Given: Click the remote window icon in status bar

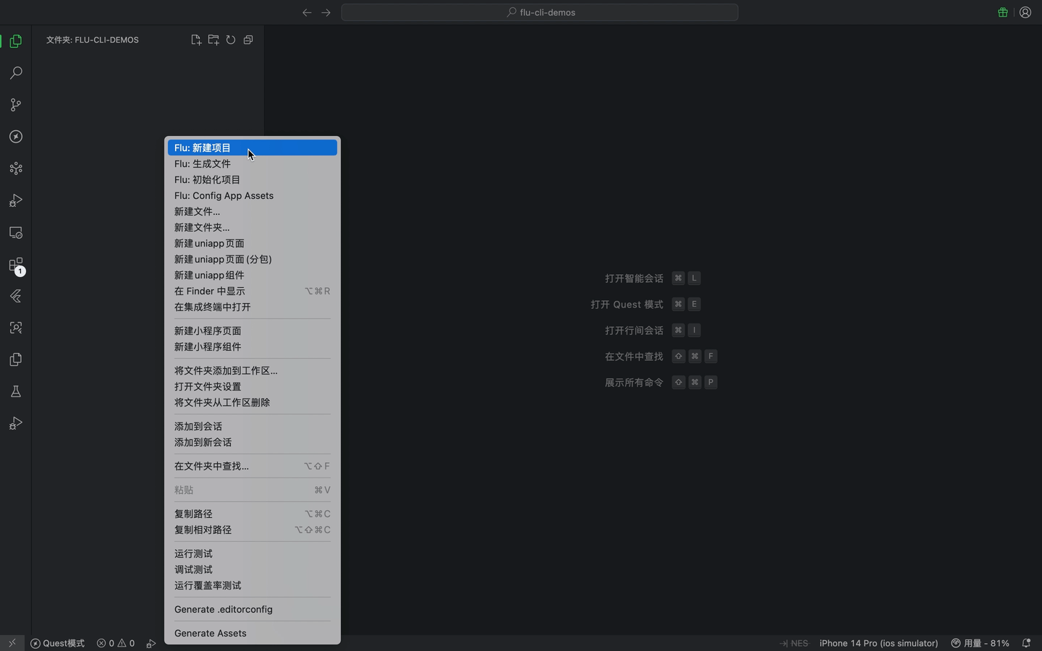Looking at the screenshot, I should coord(12,643).
